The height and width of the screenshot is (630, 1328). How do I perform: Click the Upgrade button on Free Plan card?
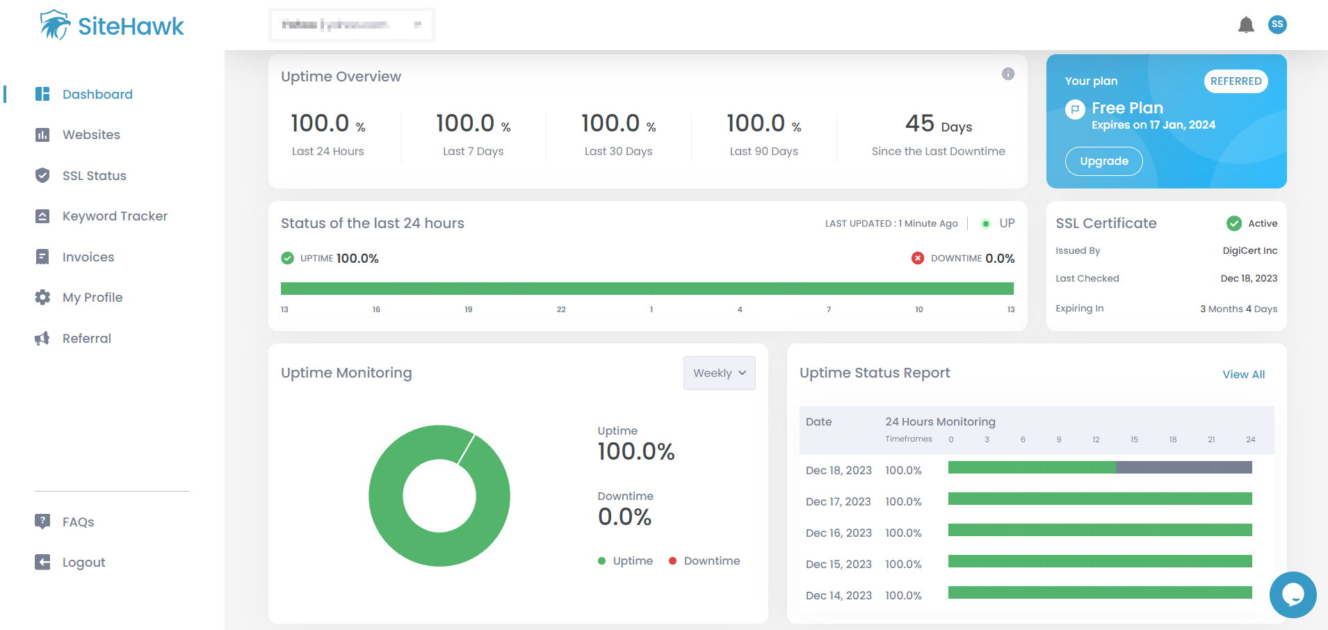pos(1103,161)
